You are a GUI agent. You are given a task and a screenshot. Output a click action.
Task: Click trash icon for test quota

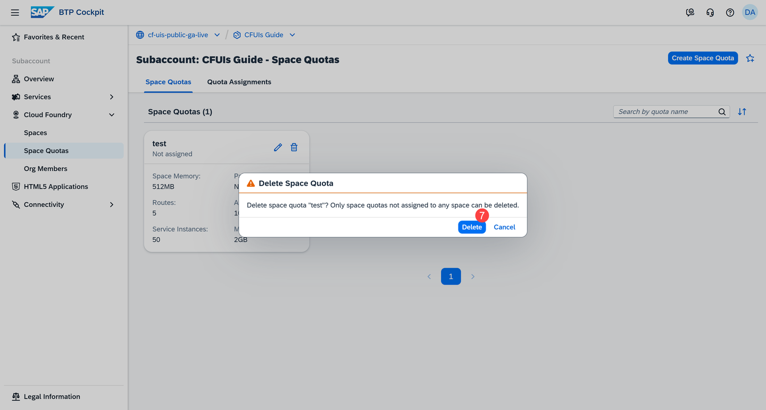pos(294,147)
